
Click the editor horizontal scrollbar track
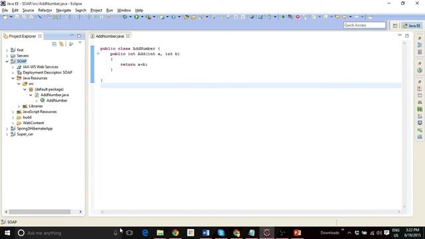tap(251, 212)
